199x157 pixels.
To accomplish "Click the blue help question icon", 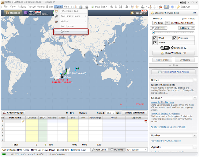I will click(x=172, y=7).
